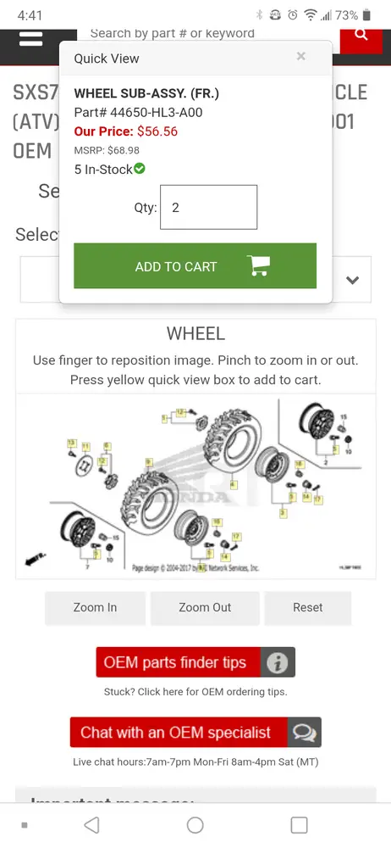The image size is (391, 848).
Task: Click the shopping cart icon in the Add to Cart button
Action: pyautogui.click(x=258, y=265)
